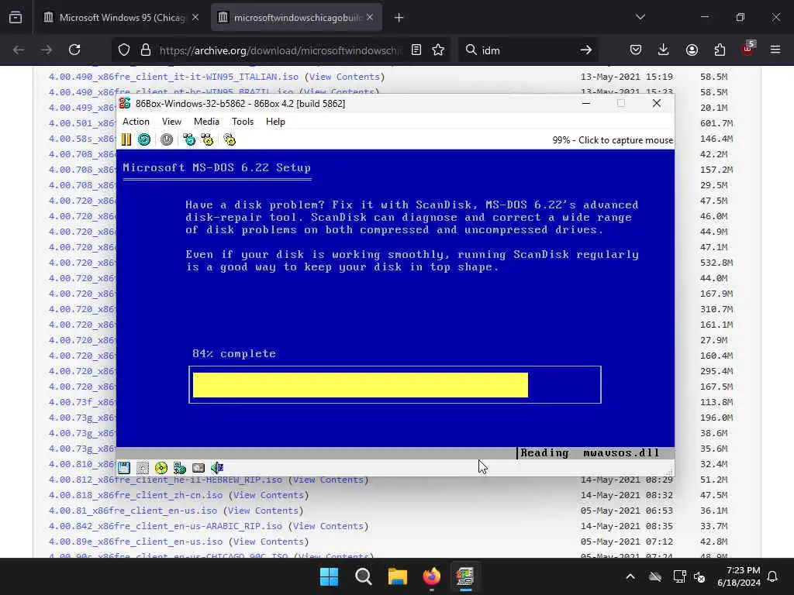Open the Firefox application hamburger menu
Viewport: 794px width, 595px height.
tap(775, 50)
